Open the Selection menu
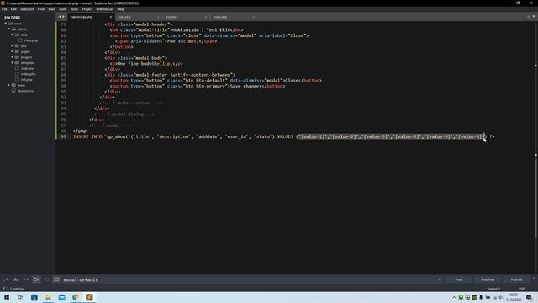The image size is (538, 303). [x=27, y=9]
